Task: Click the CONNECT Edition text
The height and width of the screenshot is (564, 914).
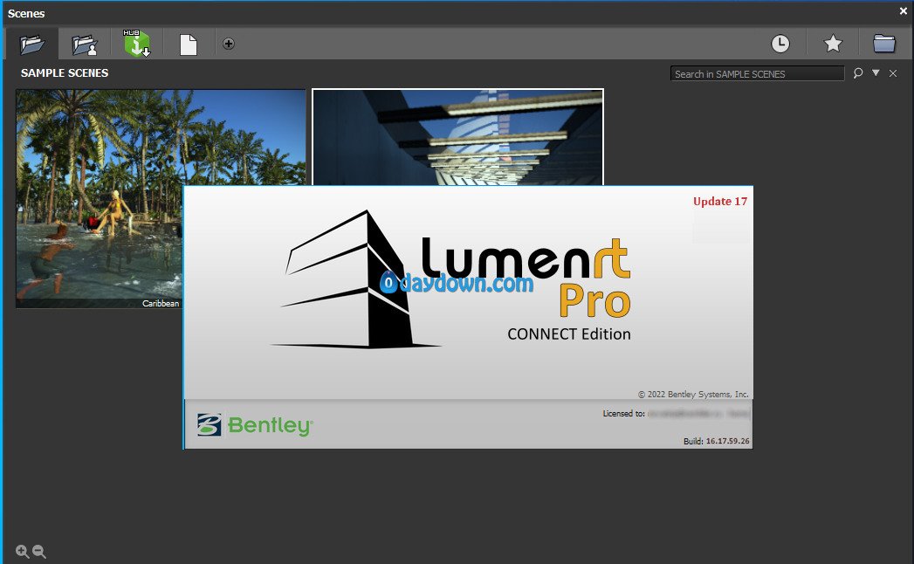Action: pyautogui.click(x=569, y=334)
